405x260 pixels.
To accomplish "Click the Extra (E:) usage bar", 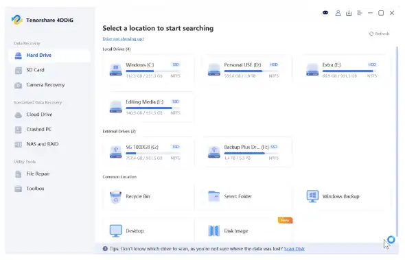I will [x=349, y=71].
